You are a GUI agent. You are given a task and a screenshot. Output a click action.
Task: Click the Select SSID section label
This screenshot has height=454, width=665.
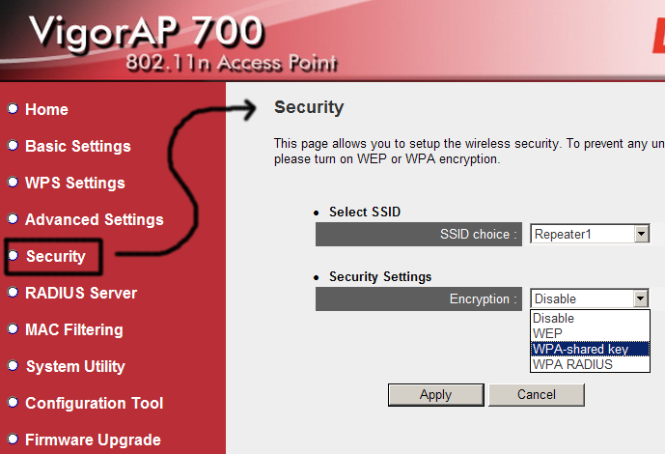(365, 212)
